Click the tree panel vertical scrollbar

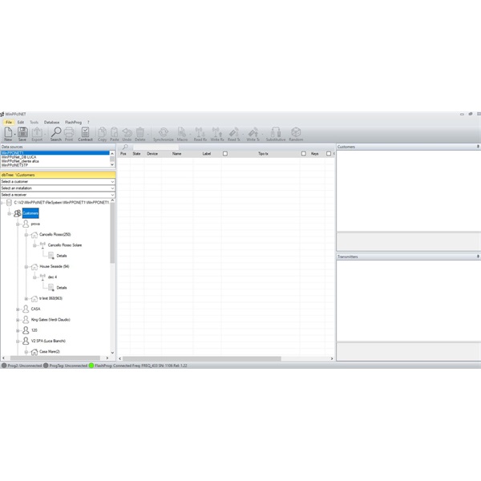[113, 240]
